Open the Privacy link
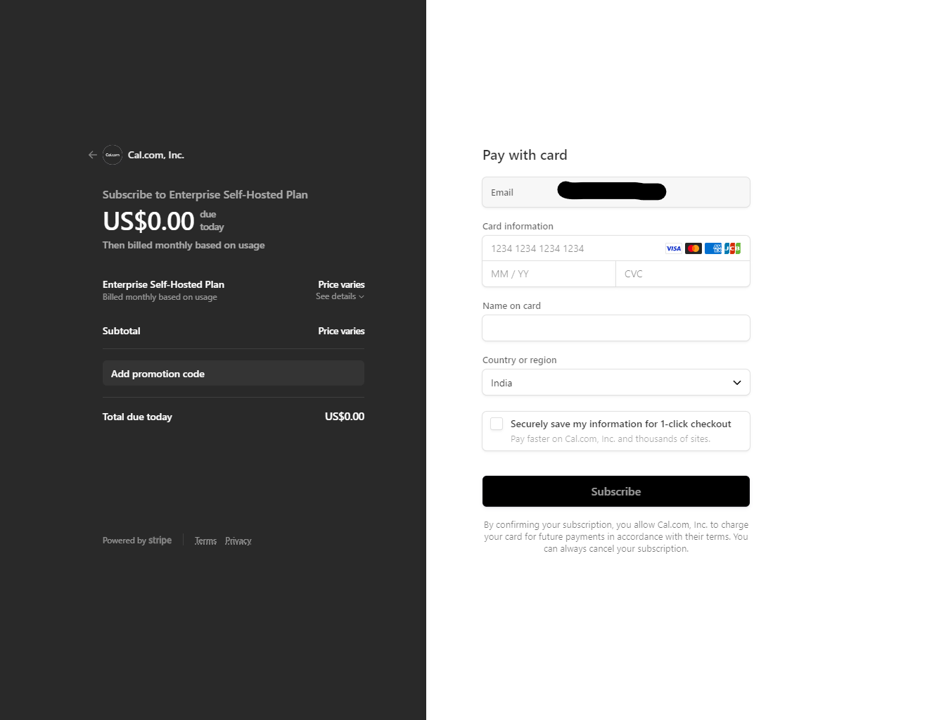The image size is (946, 720). click(238, 541)
